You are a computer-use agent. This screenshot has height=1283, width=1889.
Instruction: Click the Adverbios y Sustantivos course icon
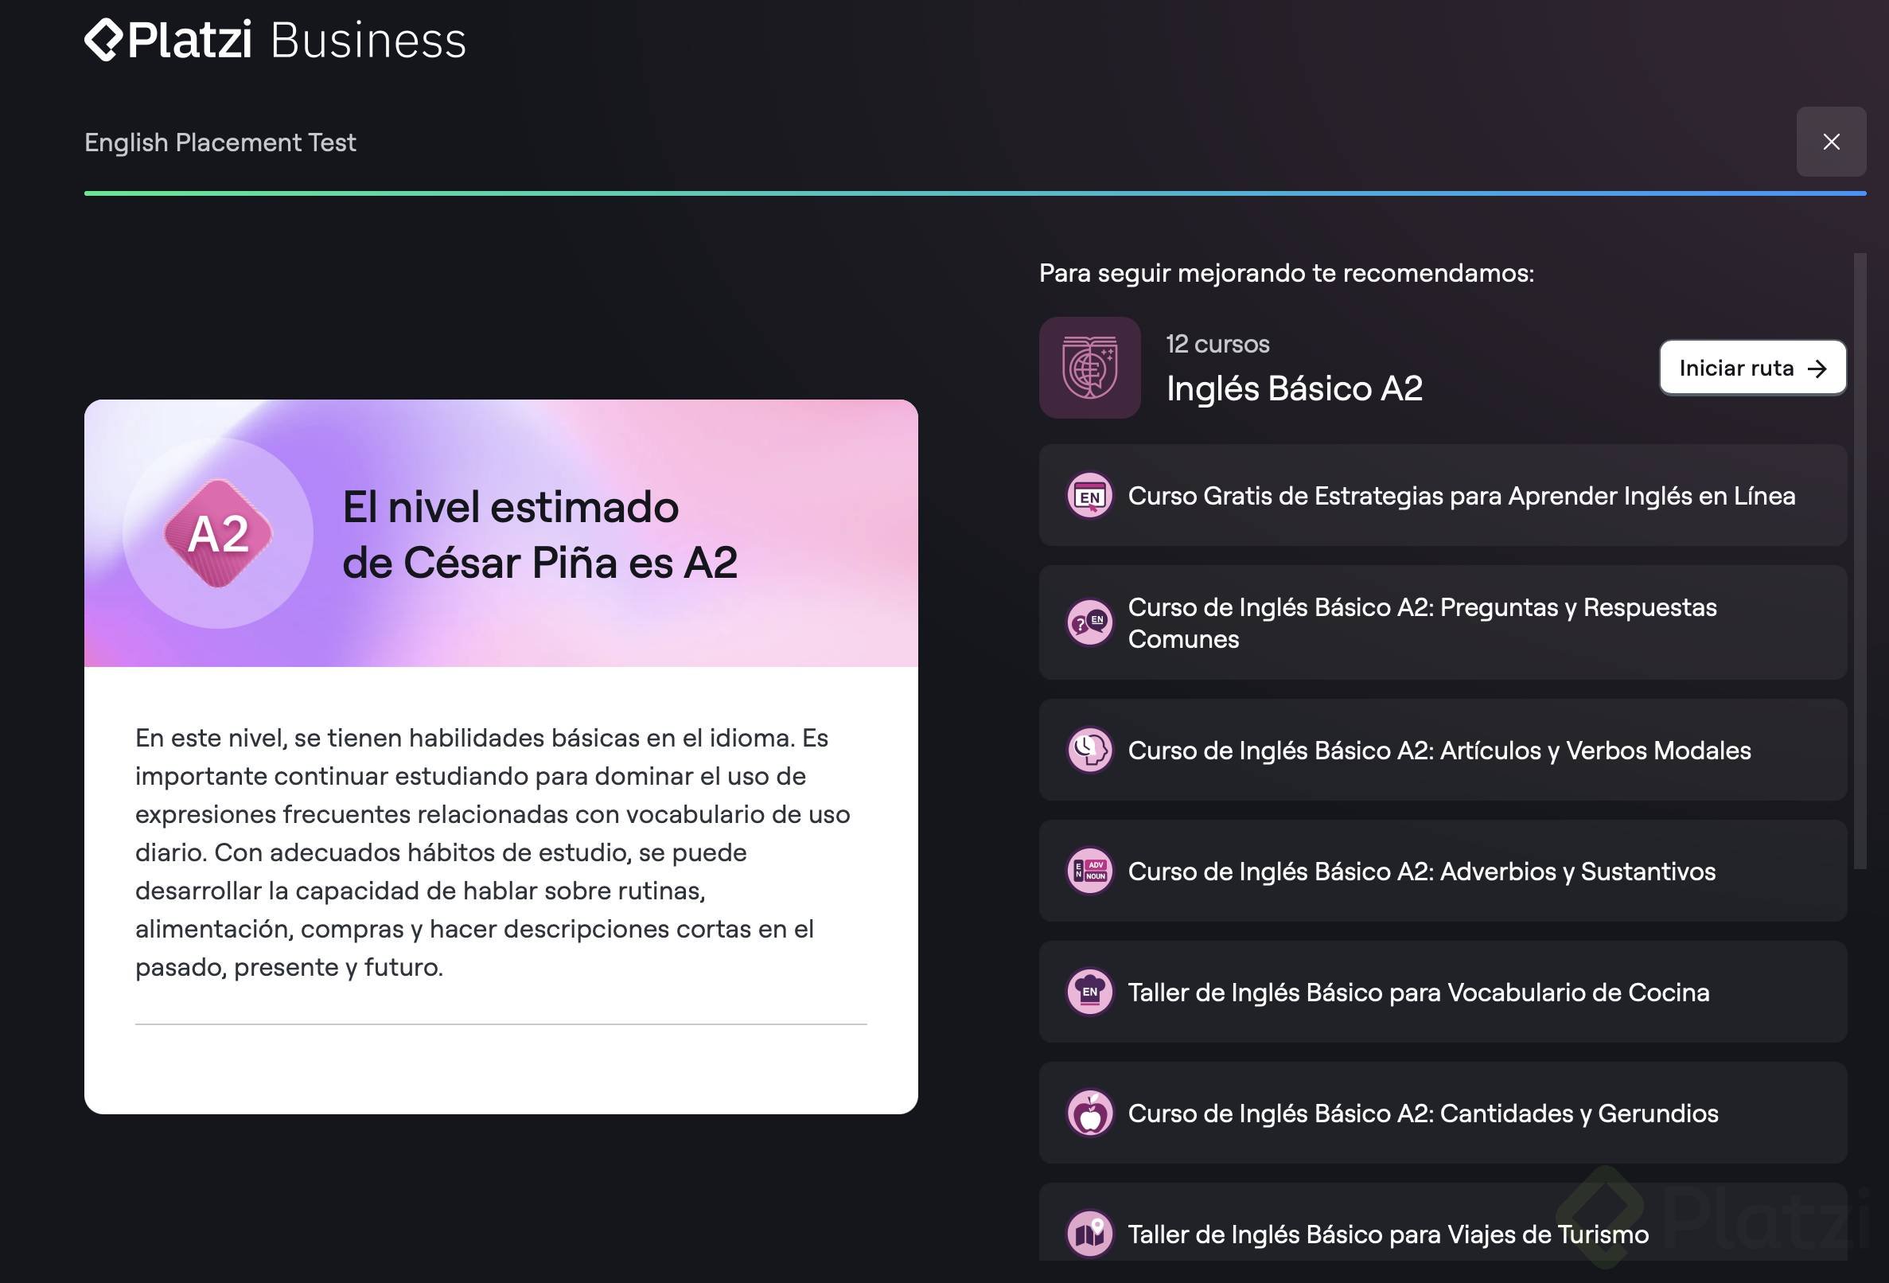point(1089,871)
